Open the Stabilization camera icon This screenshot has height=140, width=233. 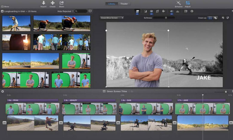(163, 11)
